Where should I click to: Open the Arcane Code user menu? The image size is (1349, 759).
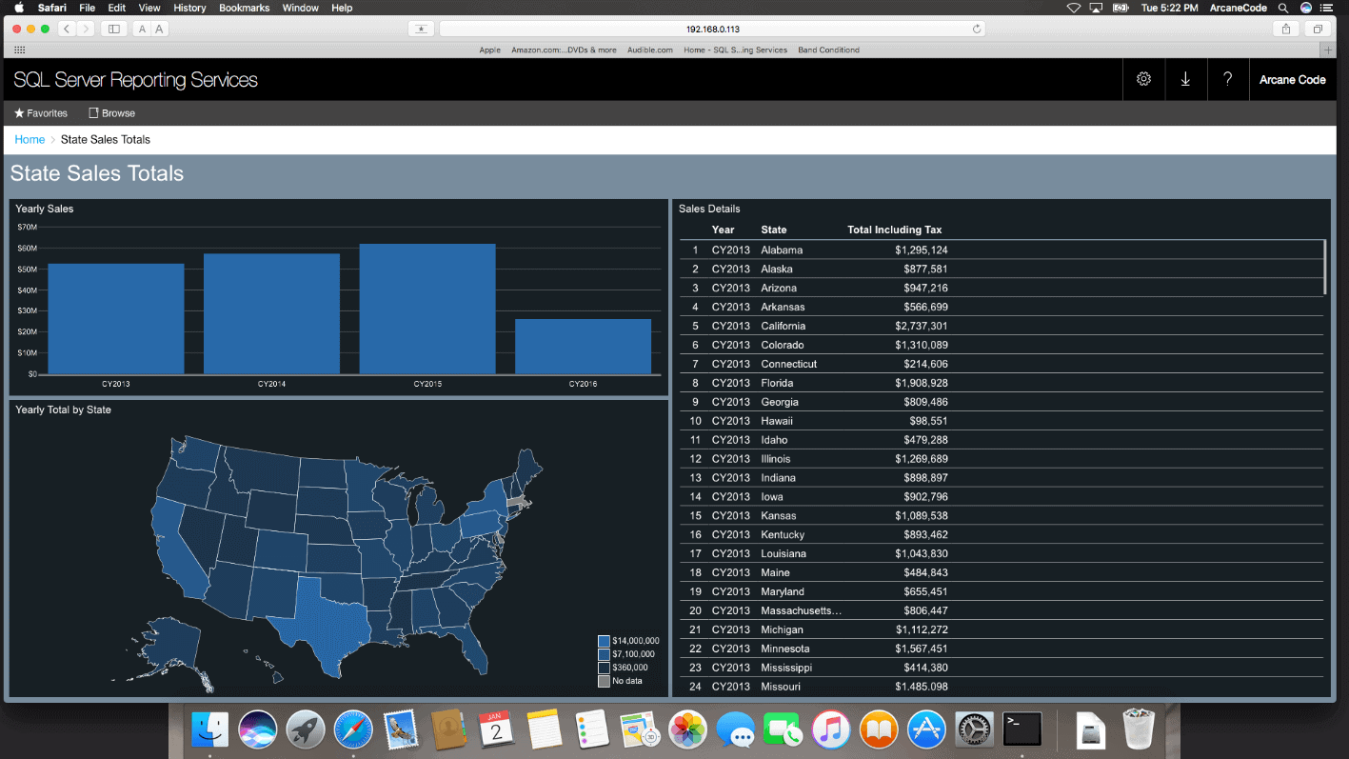[1292, 80]
